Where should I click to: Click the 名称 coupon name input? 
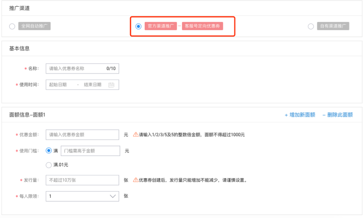(x=76, y=68)
